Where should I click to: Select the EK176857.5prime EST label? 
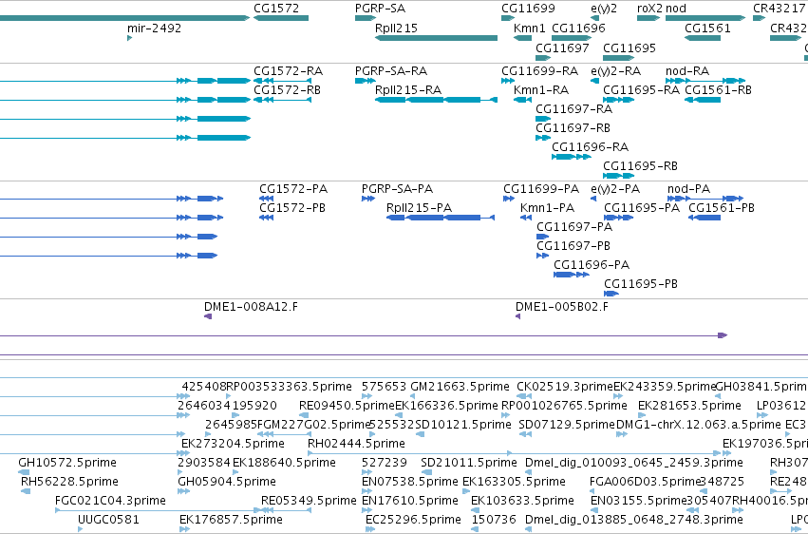pos(231,520)
